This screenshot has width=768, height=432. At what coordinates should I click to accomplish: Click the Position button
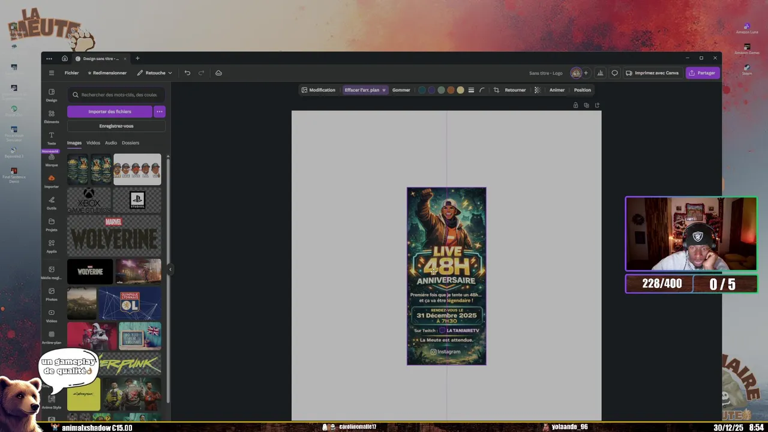pyautogui.click(x=583, y=90)
